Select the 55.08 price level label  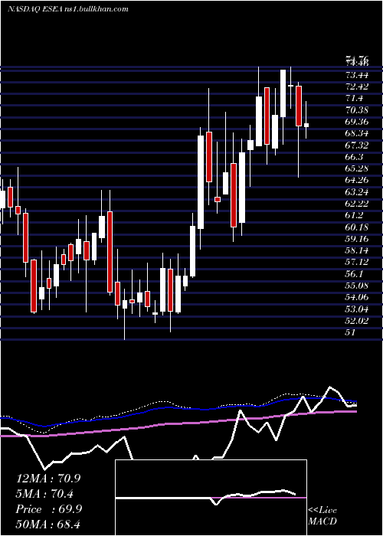click(x=357, y=286)
